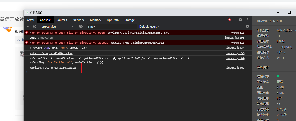Select the 微信版本 8.0.42 value
The width and height of the screenshot is (296, 121).
(x=281, y=41)
